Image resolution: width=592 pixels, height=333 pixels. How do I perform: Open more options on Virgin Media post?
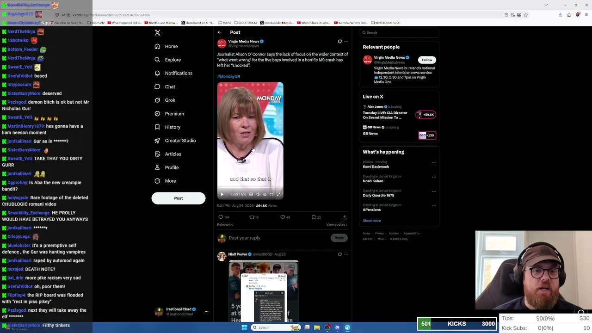click(x=346, y=41)
